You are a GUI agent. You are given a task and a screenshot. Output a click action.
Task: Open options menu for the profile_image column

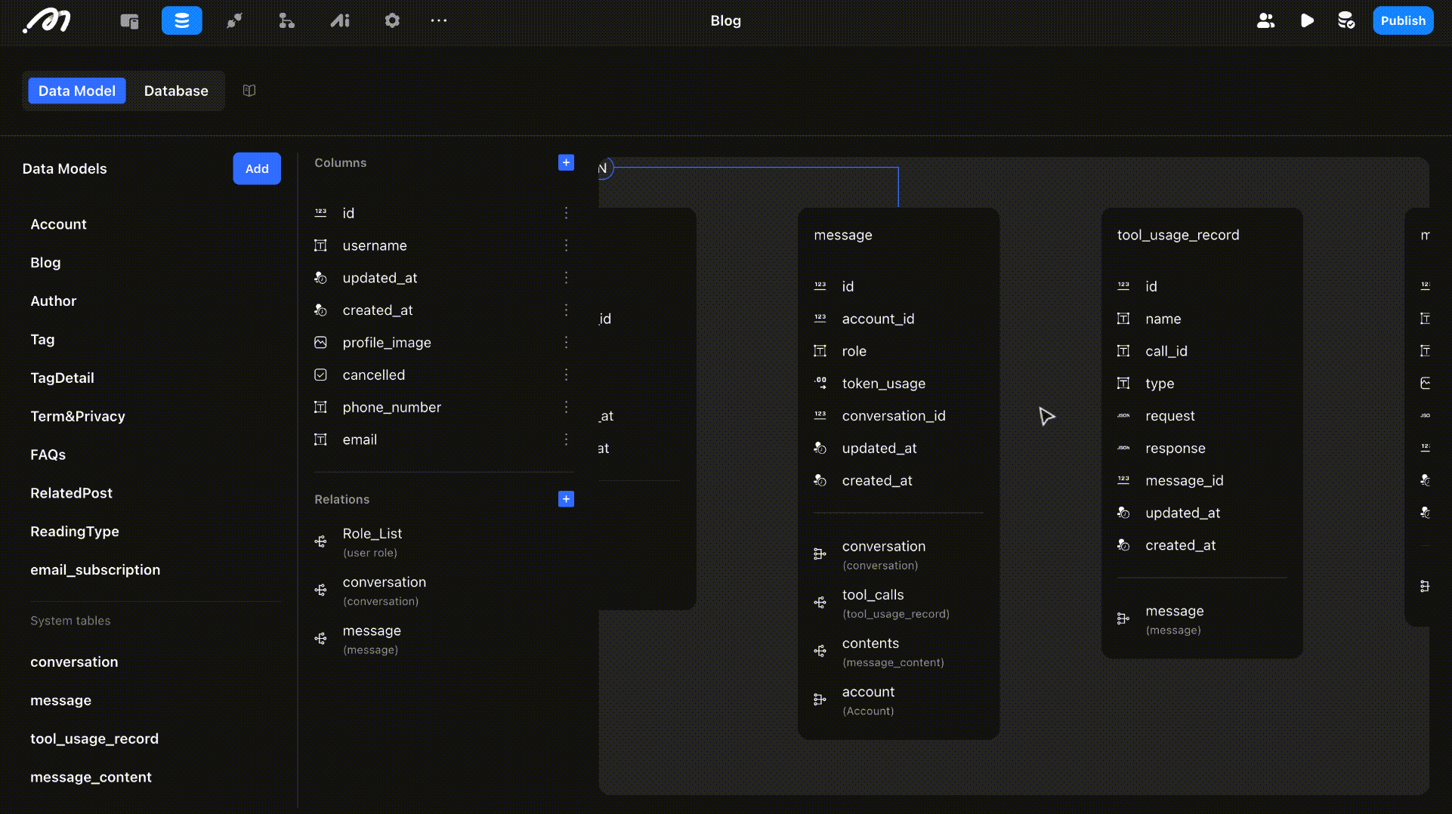[x=566, y=343]
